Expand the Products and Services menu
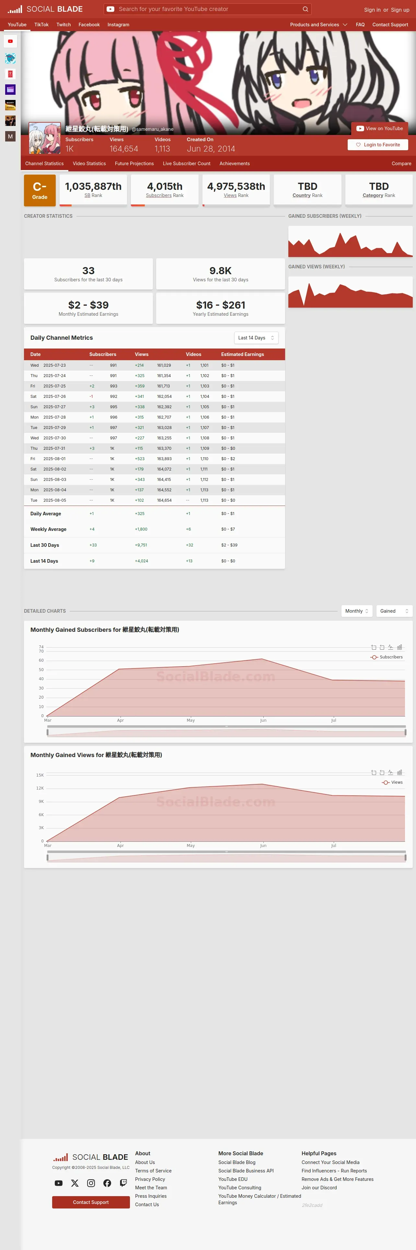The image size is (416, 1250). point(319,25)
